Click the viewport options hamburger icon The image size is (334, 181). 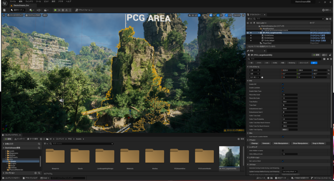(x=4, y=15)
